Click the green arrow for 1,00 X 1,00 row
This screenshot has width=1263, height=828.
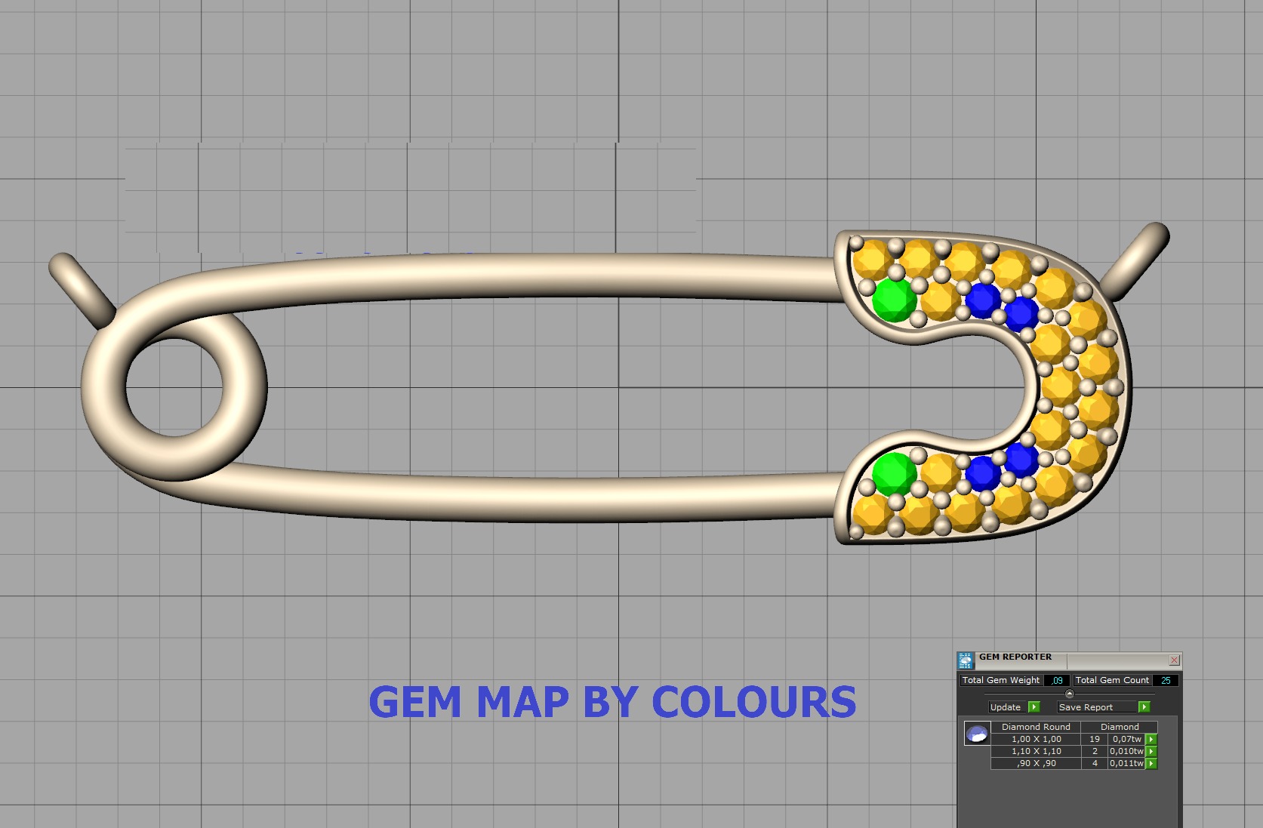[1151, 740]
